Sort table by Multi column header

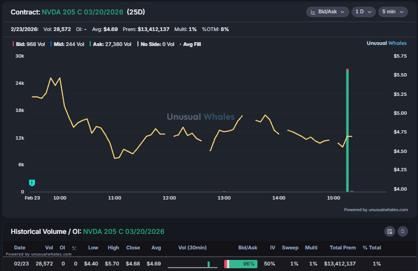pos(311,248)
